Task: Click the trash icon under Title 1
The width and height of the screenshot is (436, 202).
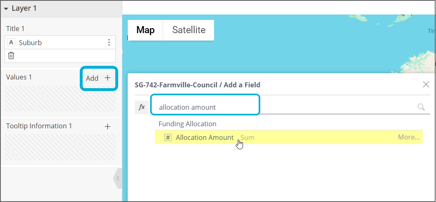Action: [x=11, y=55]
